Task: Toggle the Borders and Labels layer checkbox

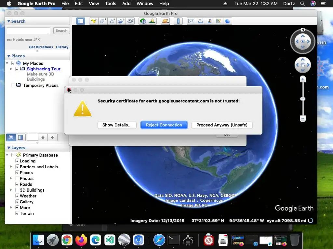Action: coord(17,167)
